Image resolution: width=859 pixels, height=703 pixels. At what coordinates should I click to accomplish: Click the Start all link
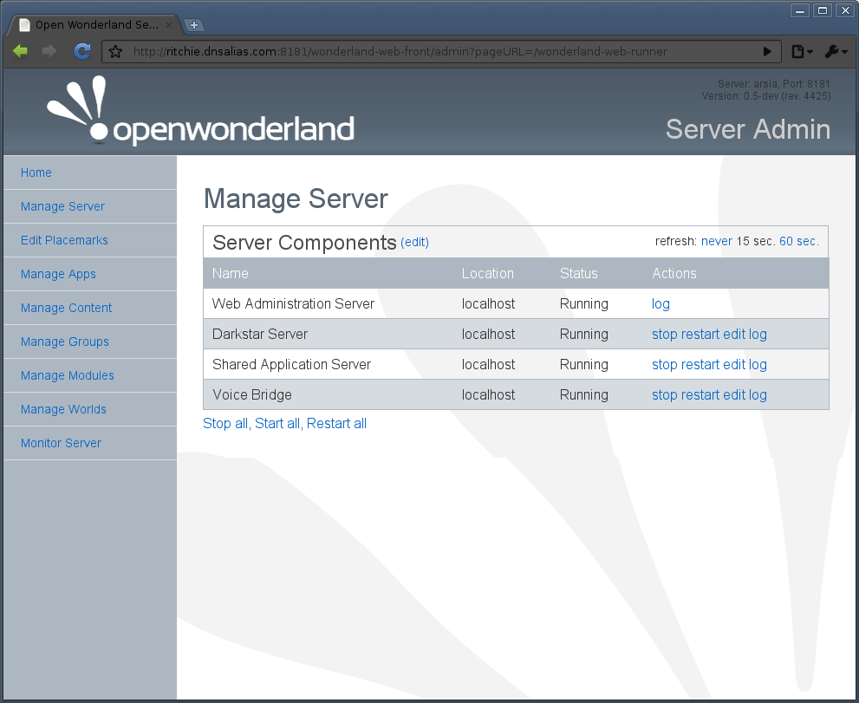click(x=277, y=424)
